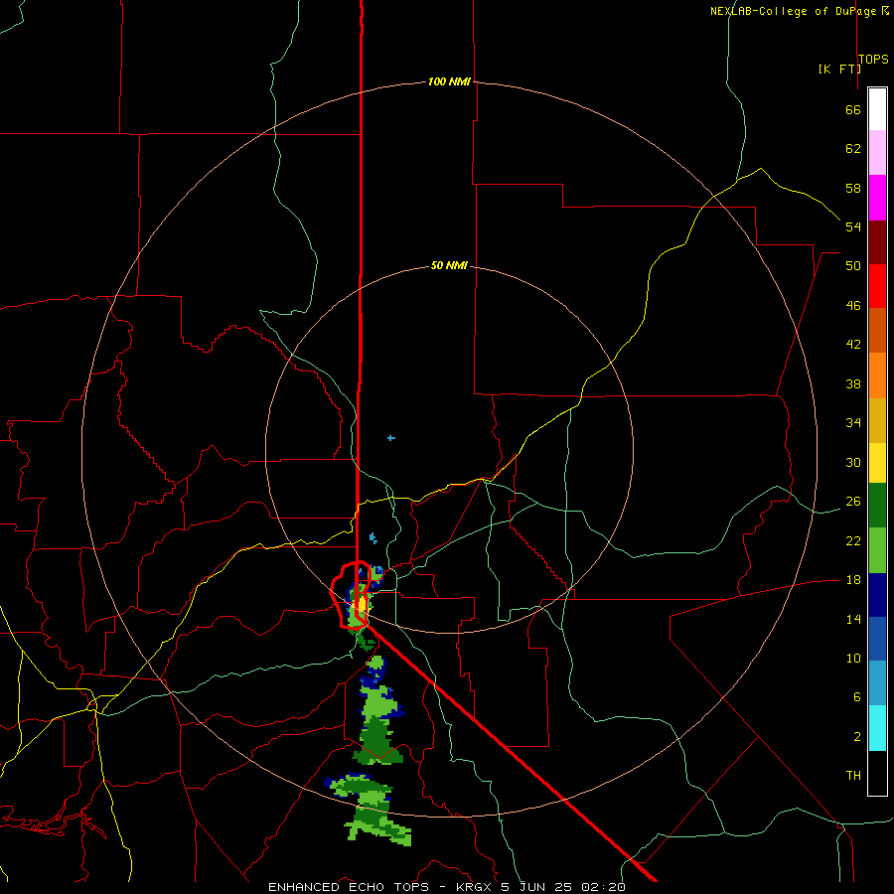
Task: Click the dark orange 42 kft legend swatch
Action: [877, 330]
